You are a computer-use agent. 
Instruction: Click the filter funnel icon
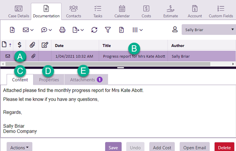click(x=108, y=30)
